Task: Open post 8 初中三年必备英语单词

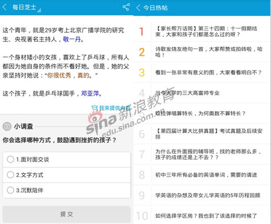Action: point(202,175)
